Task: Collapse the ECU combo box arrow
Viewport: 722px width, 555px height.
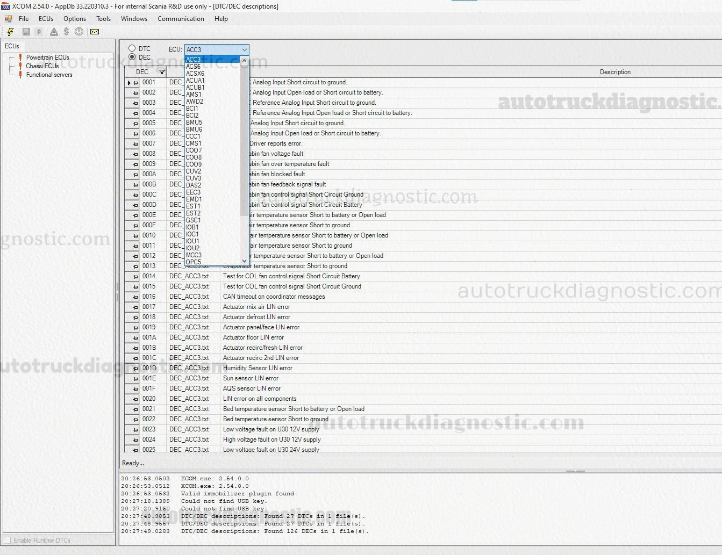Action: tap(244, 49)
